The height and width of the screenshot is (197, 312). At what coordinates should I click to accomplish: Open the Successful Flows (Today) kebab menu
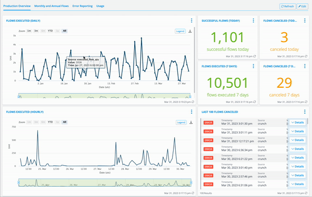253,20
